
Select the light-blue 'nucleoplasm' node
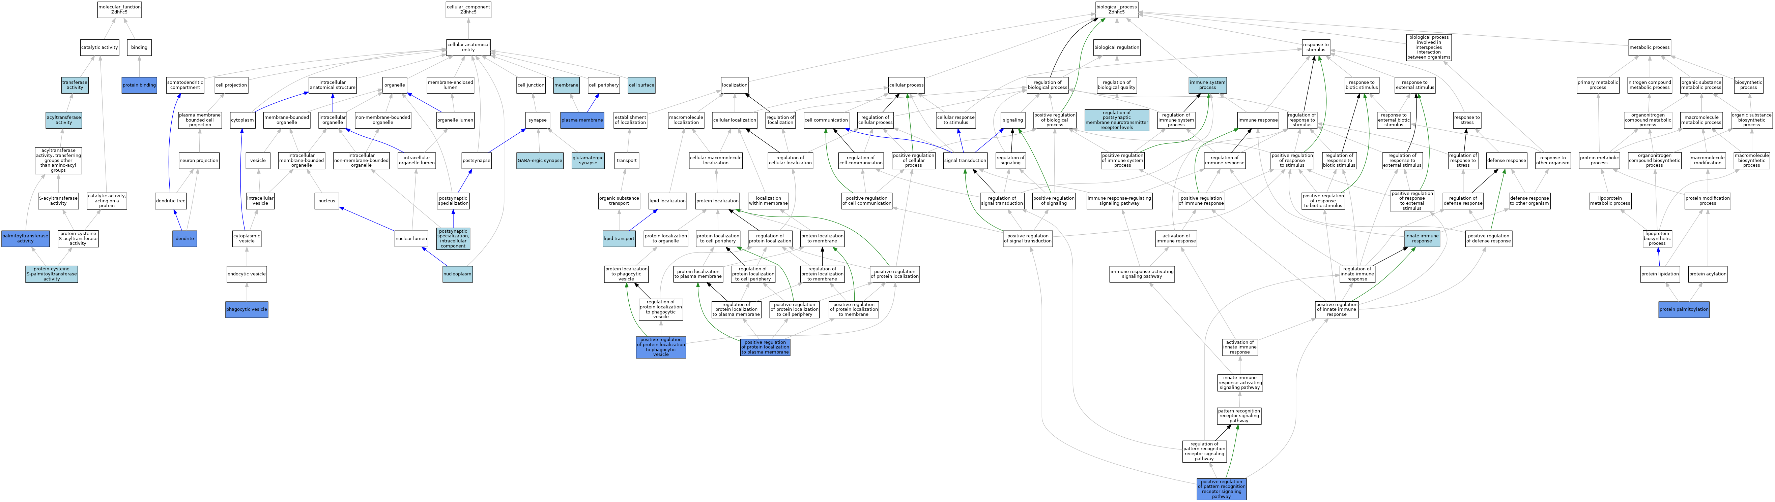[x=458, y=274]
